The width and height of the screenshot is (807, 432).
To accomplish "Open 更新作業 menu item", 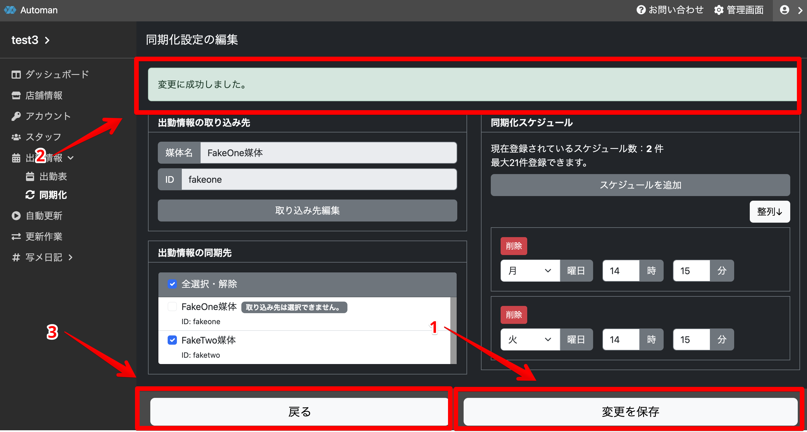I will (x=44, y=236).
